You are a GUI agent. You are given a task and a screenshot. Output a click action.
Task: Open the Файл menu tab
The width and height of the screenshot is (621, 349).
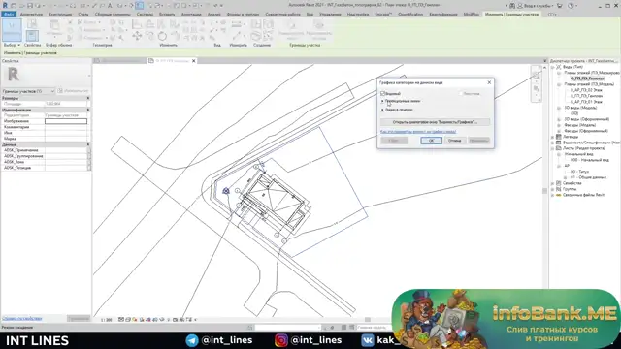(9, 15)
